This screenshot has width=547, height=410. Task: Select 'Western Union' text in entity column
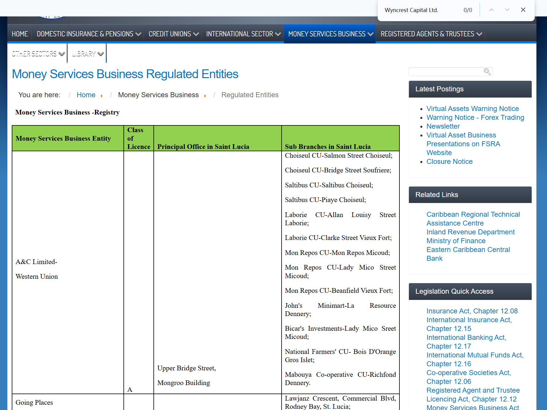click(37, 276)
